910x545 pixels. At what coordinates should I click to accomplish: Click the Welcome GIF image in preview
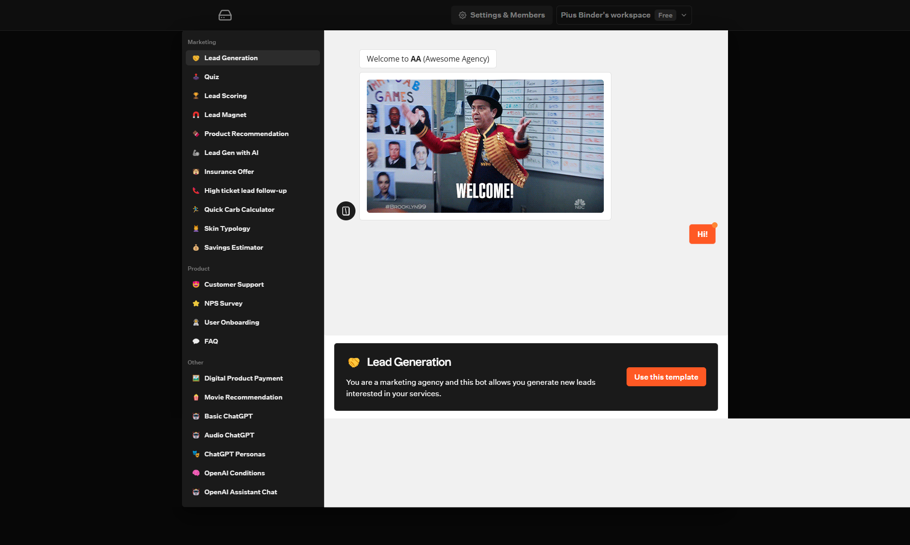coord(485,146)
